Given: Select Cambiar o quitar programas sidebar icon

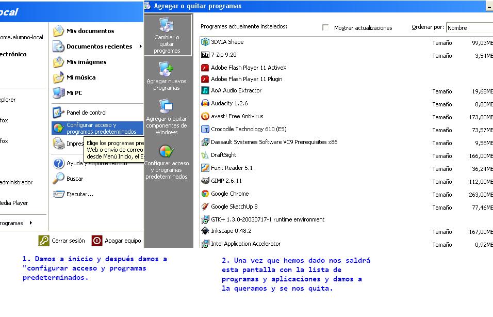Looking at the screenshot, I should coord(167,25).
